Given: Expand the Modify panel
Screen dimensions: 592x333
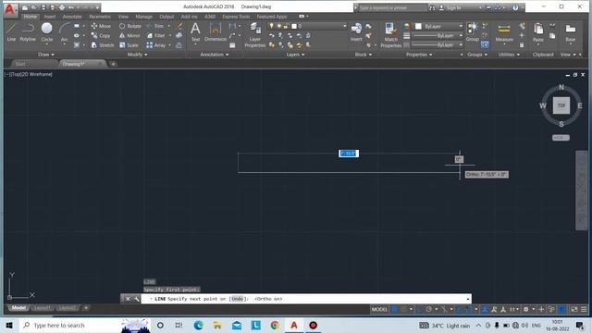Looking at the screenshot, I should click(137, 55).
